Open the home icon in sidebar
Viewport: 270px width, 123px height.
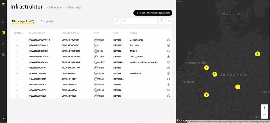[3, 22]
